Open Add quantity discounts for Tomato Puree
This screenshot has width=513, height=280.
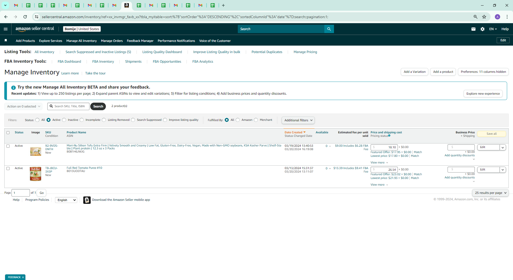point(460,178)
